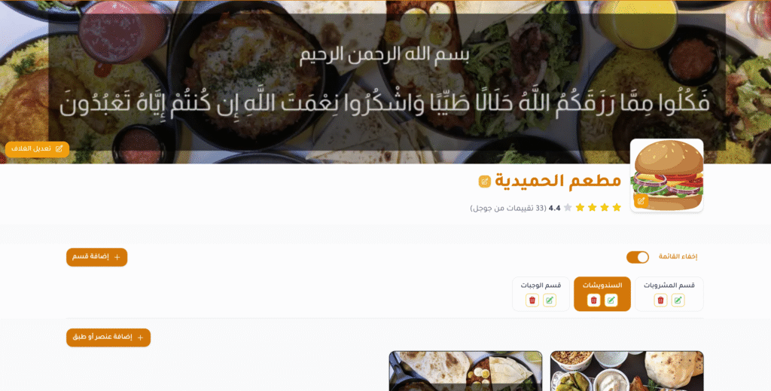Viewport: 771px width, 391px height.
Task: Click the إضافة قسم button
Action: coord(97,257)
